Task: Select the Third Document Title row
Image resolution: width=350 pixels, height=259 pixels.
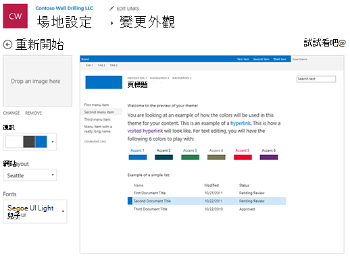Action: (x=207, y=209)
